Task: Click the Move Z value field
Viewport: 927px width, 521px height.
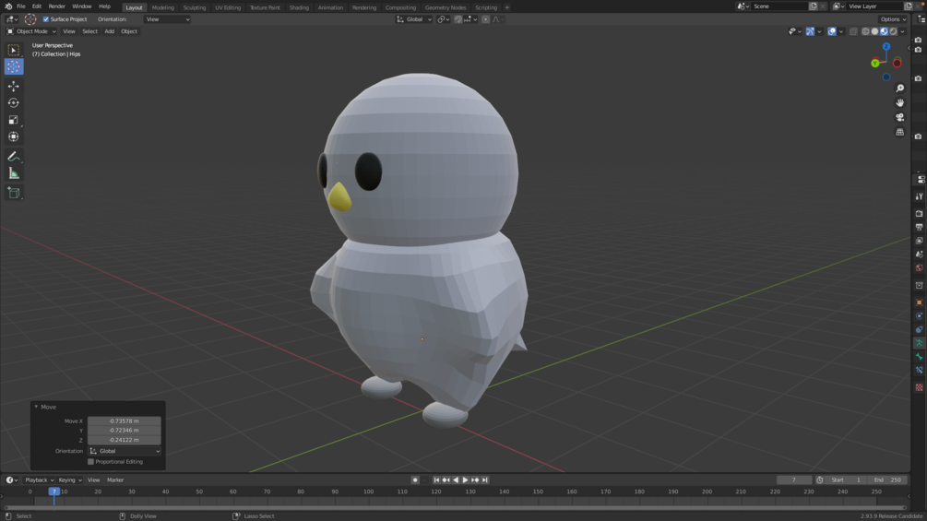Action: (x=125, y=440)
